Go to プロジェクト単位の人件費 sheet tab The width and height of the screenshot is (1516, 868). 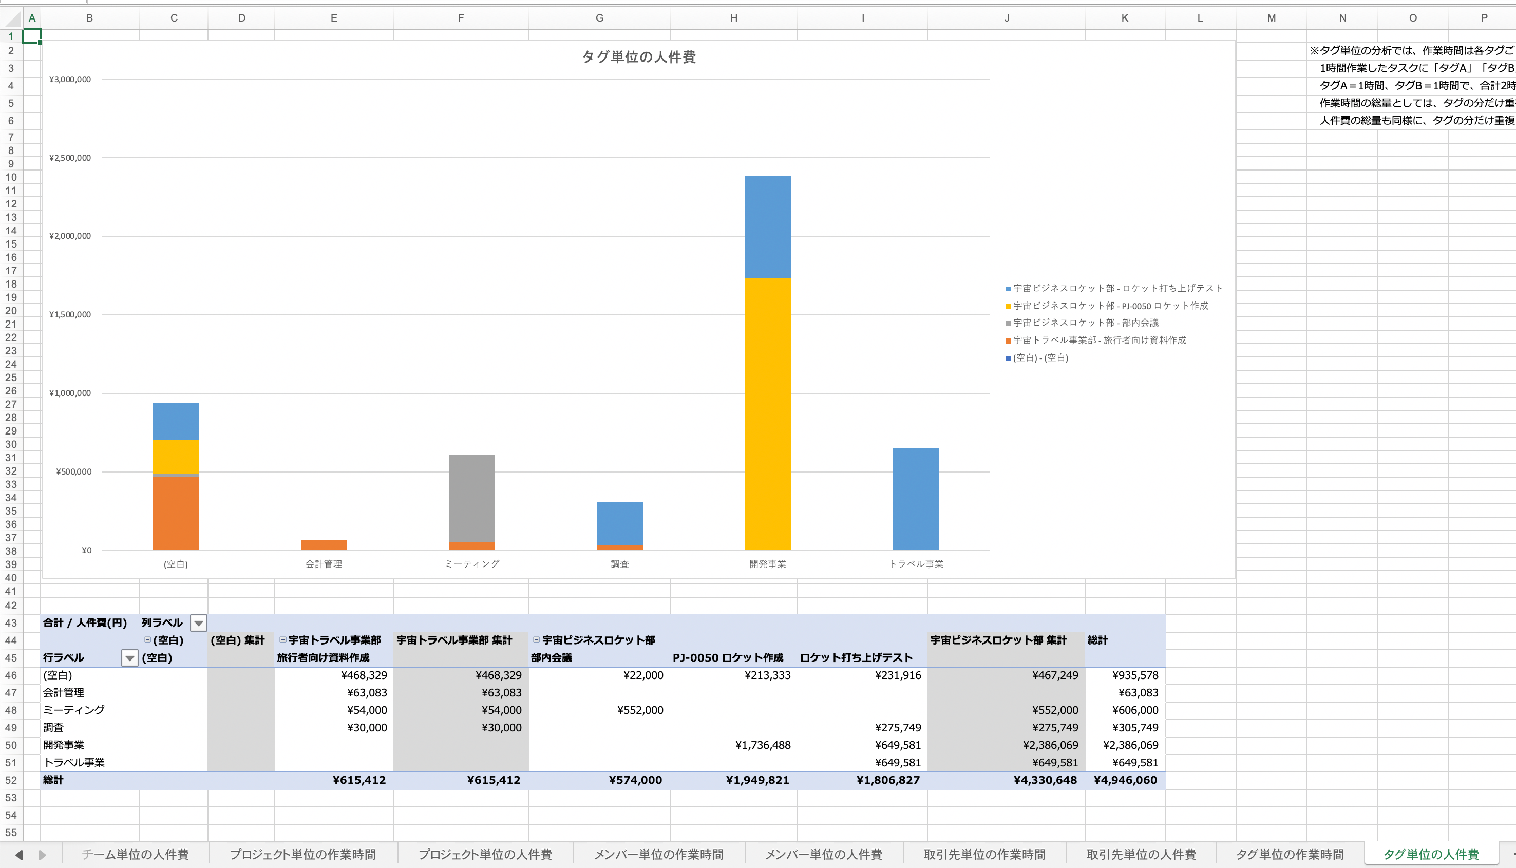(x=484, y=854)
